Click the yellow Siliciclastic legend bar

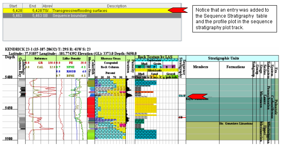(x=156, y=70)
